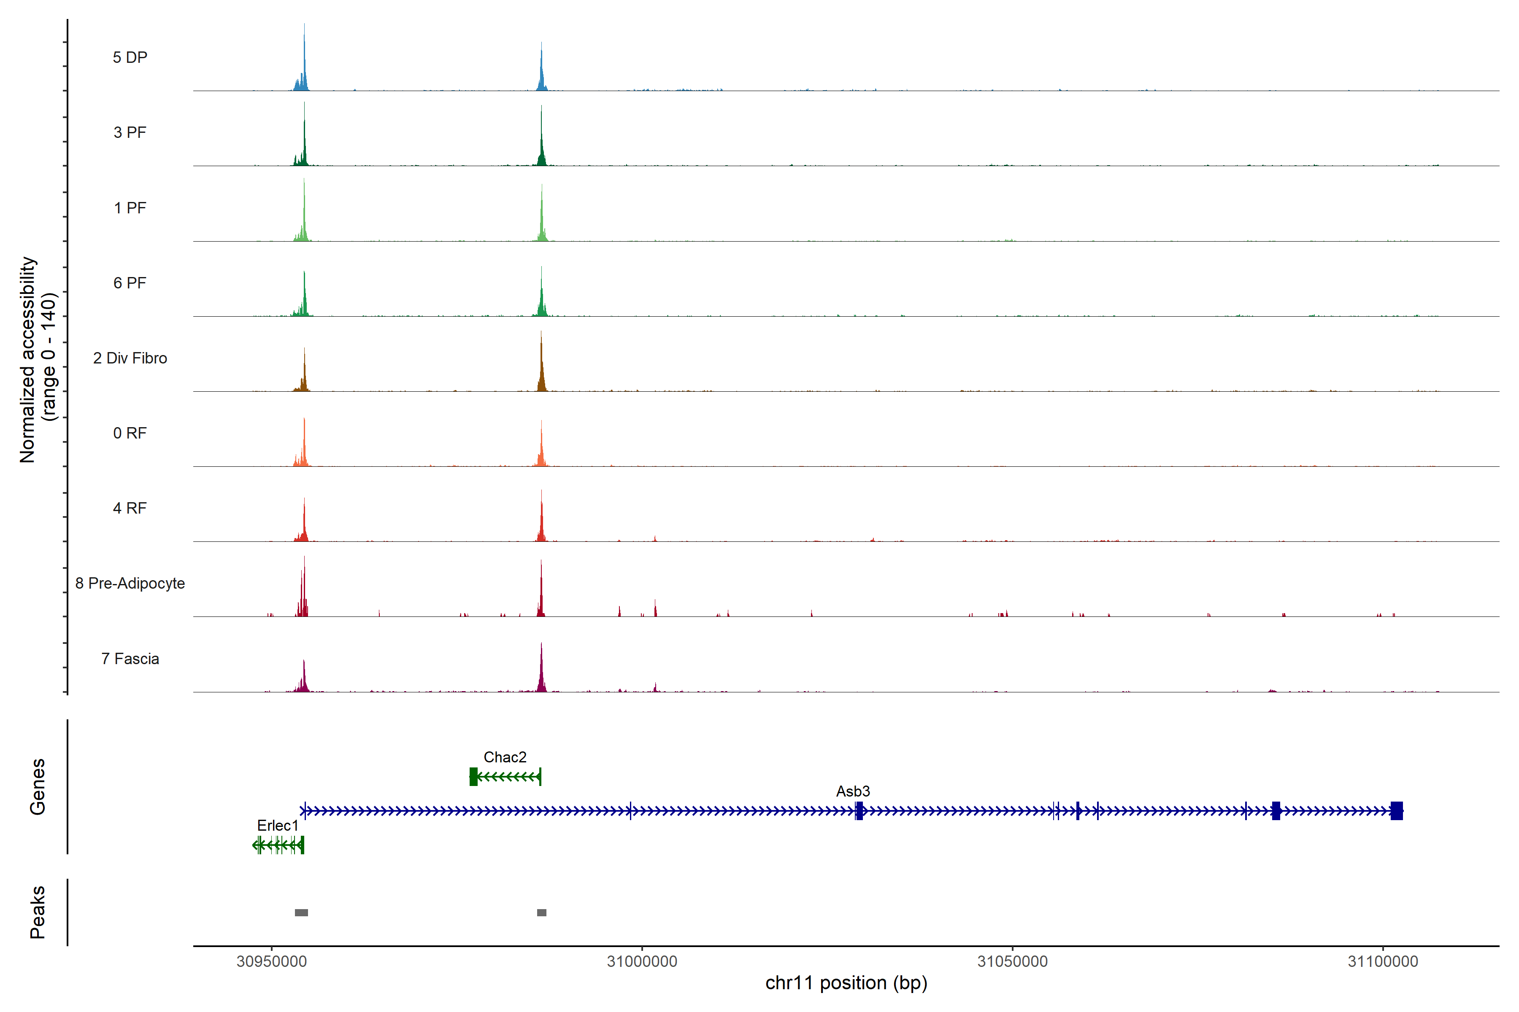Click the left gray peak rectangle
The width and height of the screenshot is (1519, 1012).
tap(301, 912)
